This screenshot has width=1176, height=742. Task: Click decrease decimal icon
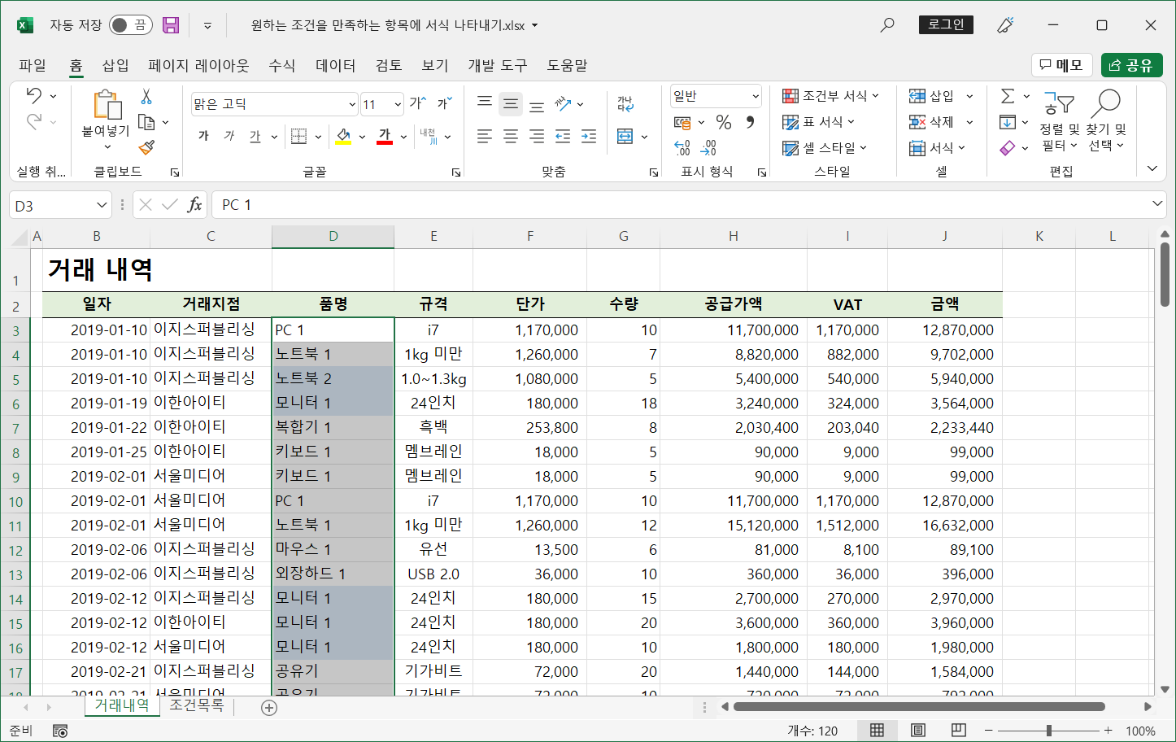pos(708,148)
